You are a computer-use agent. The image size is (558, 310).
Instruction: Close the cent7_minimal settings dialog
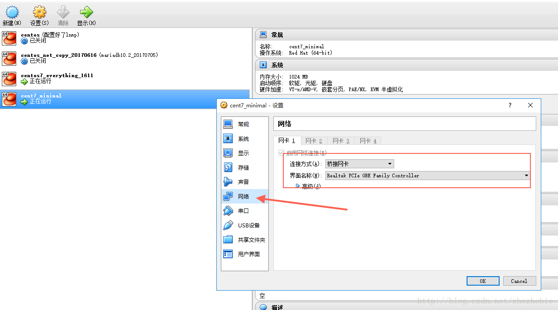pyautogui.click(x=530, y=105)
